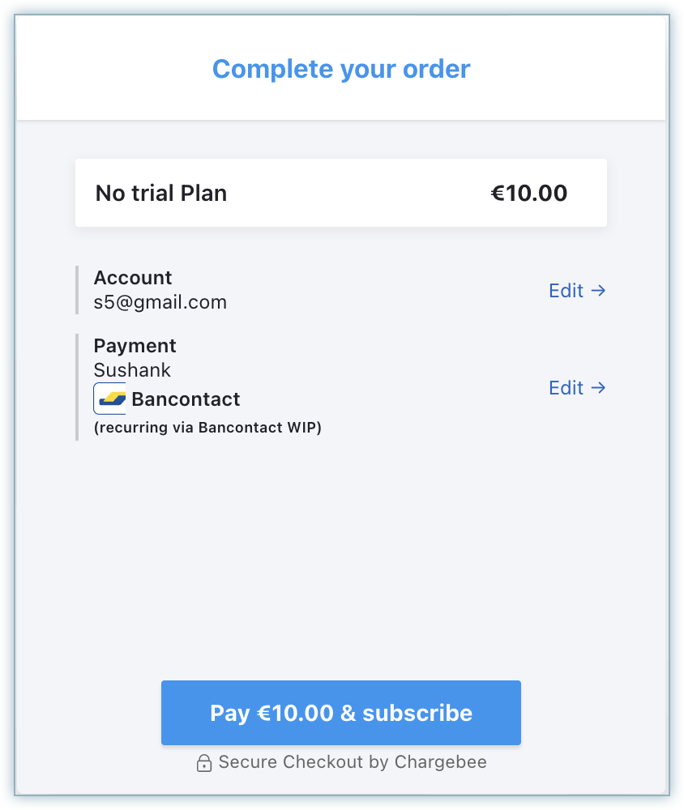The image size is (684, 810).
Task: Edit the Account details
Action: pos(566,291)
